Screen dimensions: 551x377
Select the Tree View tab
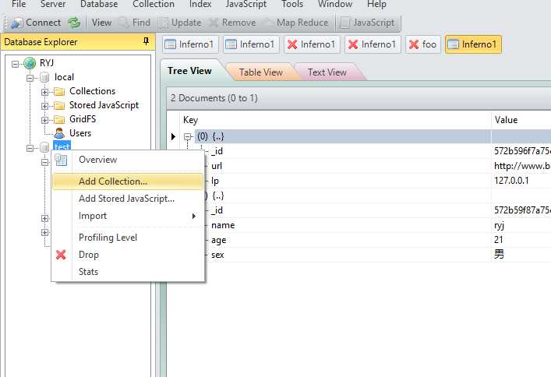189,71
